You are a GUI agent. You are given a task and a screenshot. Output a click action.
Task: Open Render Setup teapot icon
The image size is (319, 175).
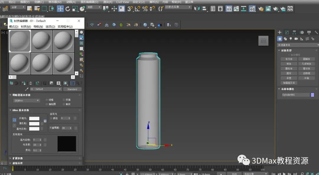tap(261, 9)
